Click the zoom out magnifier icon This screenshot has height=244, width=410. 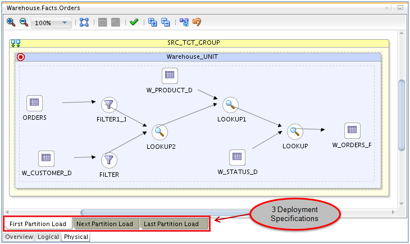[x=24, y=22]
